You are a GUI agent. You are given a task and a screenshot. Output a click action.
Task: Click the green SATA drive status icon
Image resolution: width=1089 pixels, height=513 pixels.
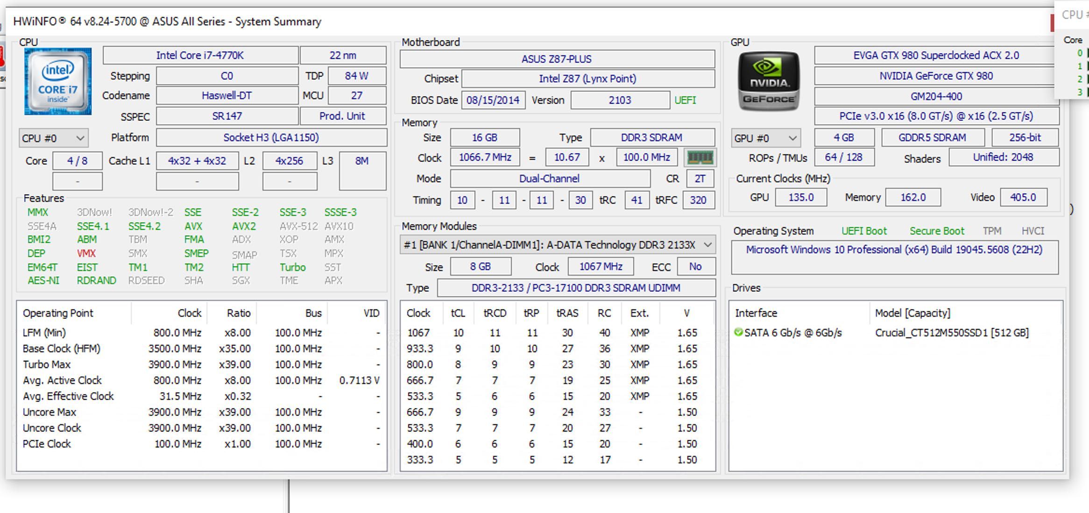point(738,332)
